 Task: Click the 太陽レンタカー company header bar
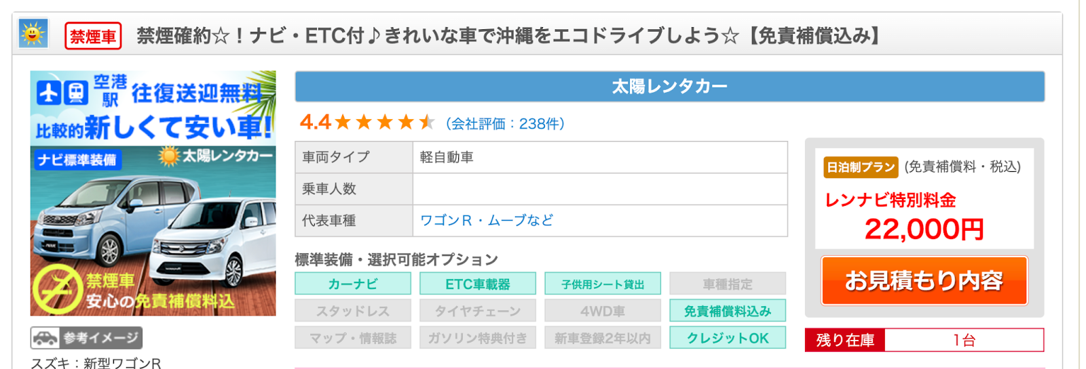pos(669,87)
